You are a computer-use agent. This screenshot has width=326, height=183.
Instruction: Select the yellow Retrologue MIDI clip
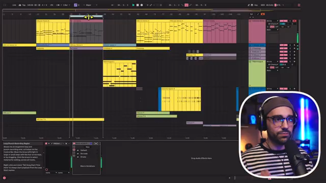point(120,74)
